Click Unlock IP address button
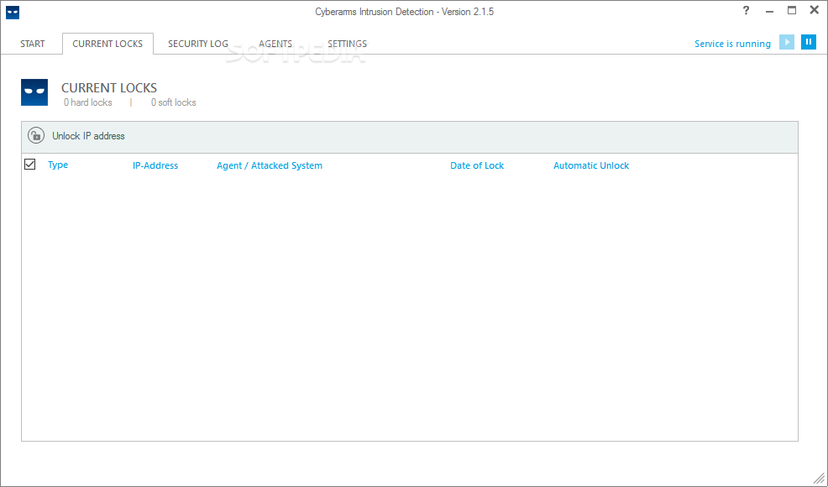 [88, 136]
